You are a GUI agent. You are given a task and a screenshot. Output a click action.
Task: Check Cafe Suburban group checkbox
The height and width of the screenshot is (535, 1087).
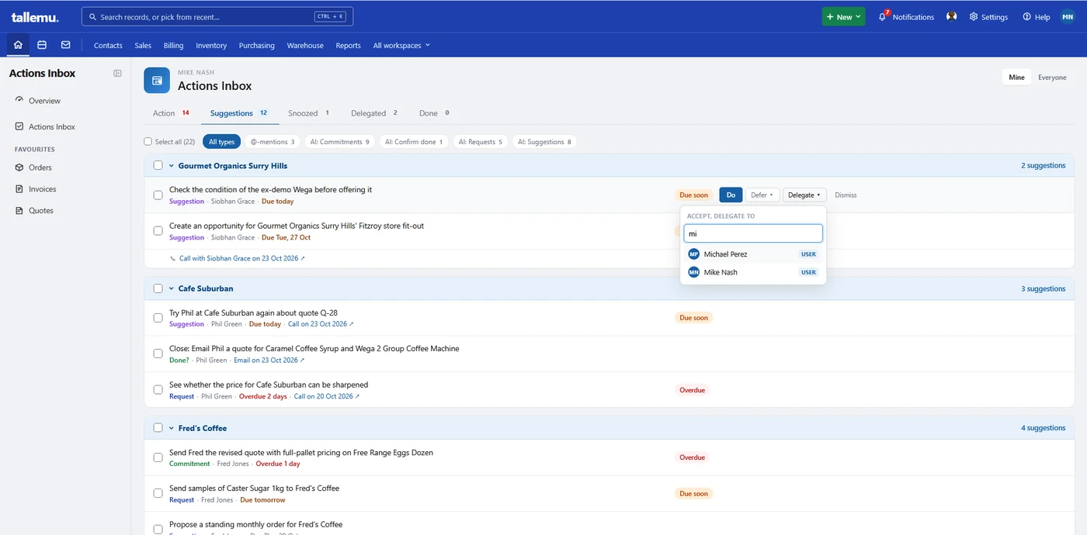pyautogui.click(x=158, y=288)
